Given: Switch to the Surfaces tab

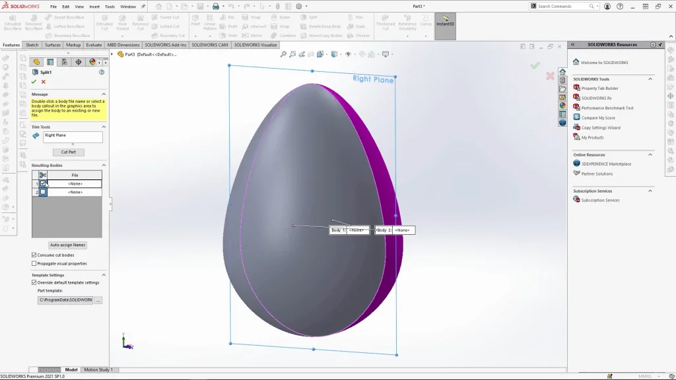Looking at the screenshot, I should [x=53, y=45].
